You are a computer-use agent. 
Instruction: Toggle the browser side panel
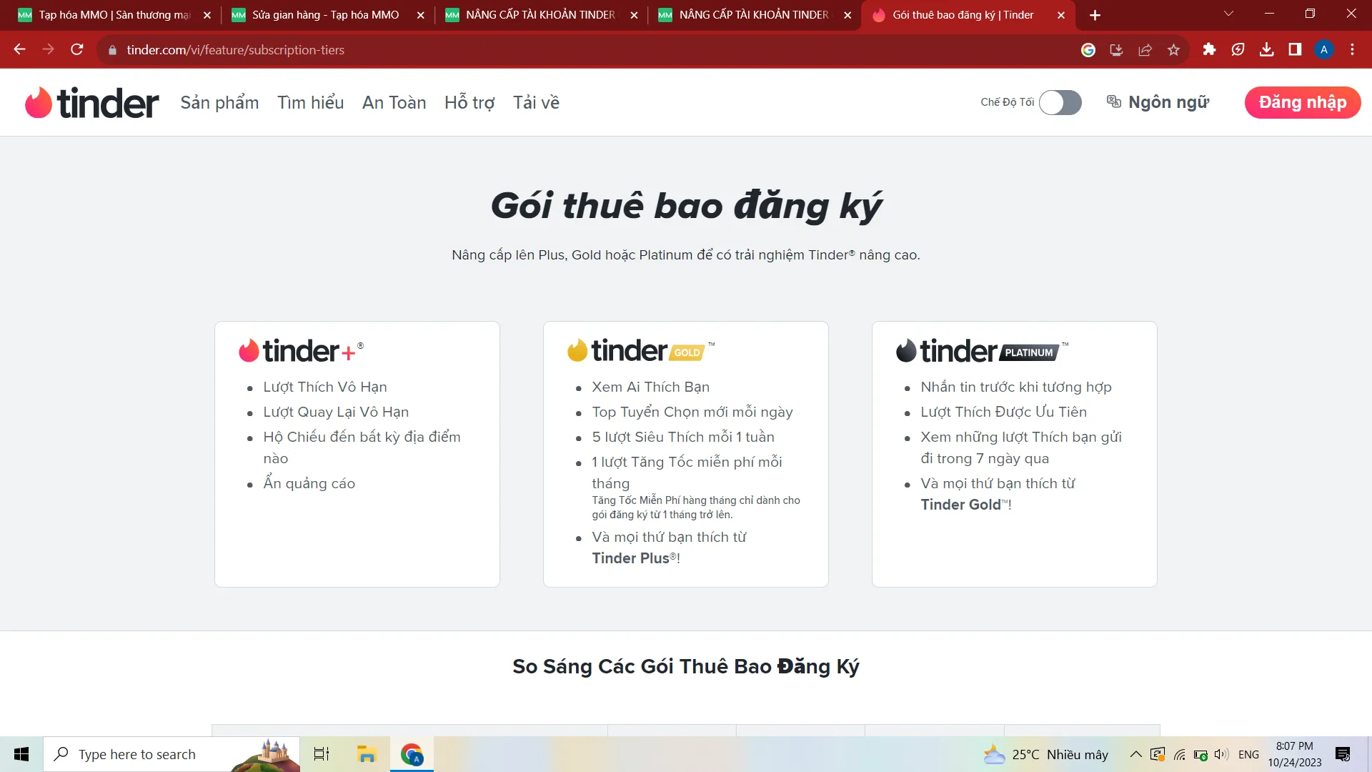pyautogui.click(x=1295, y=49)
